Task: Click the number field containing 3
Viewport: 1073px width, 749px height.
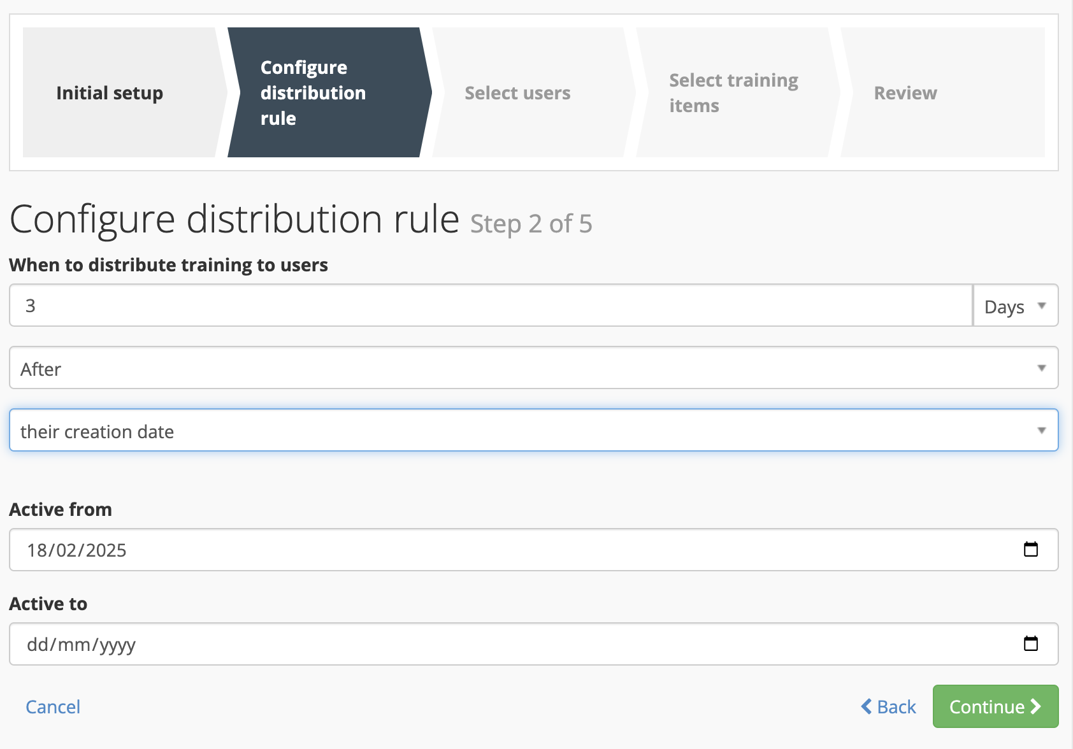Action: pyautogui.click(x=491, y=306)
